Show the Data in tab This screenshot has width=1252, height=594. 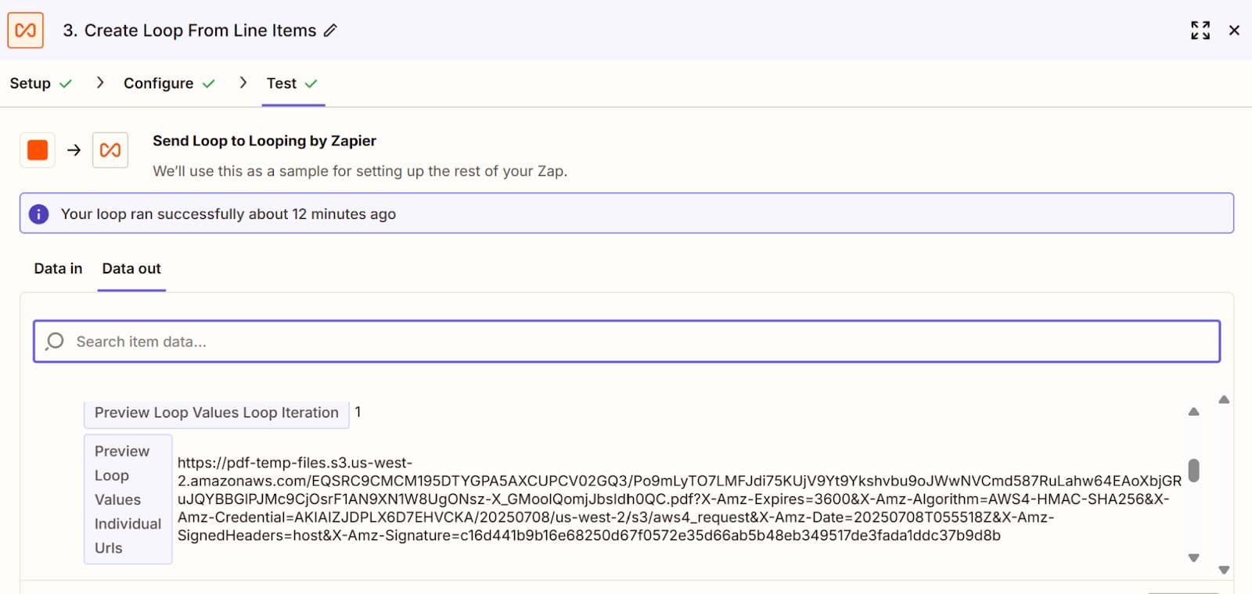pos(58,269)
